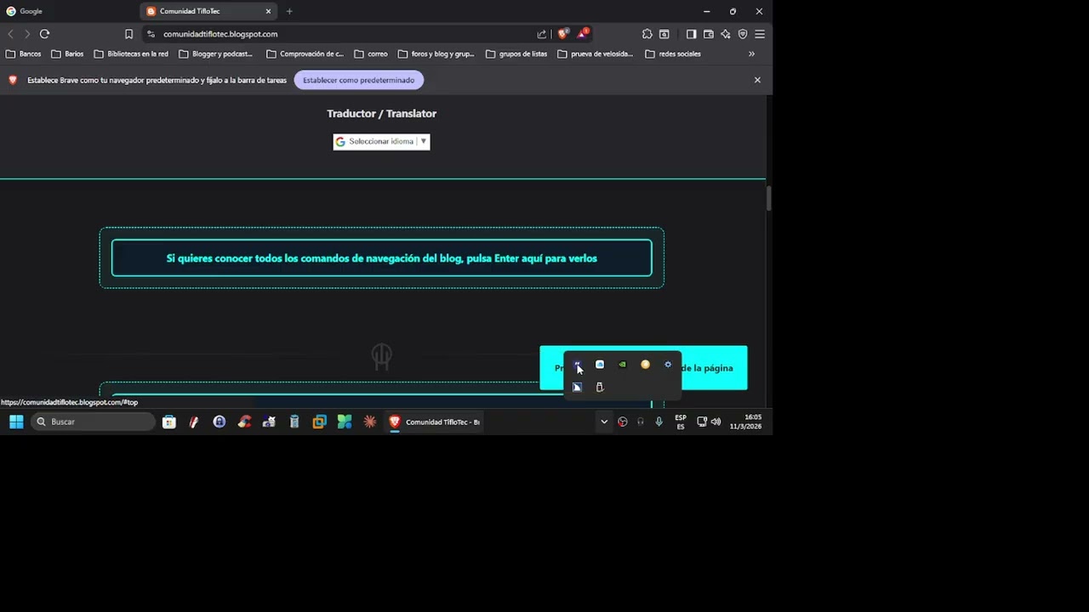Open the clock and date in taskbar

point(745,422)
